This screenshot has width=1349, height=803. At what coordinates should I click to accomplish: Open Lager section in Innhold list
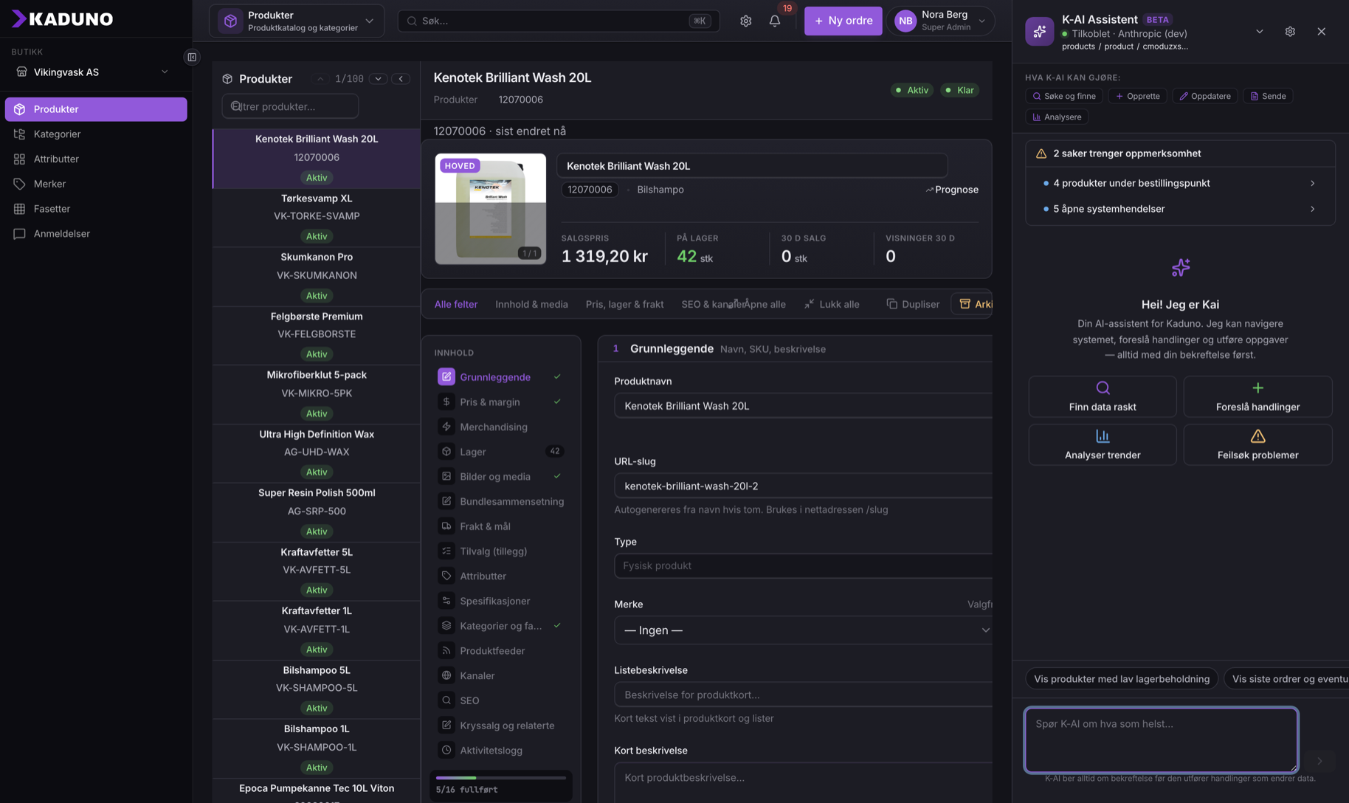(x=500, y=452)
